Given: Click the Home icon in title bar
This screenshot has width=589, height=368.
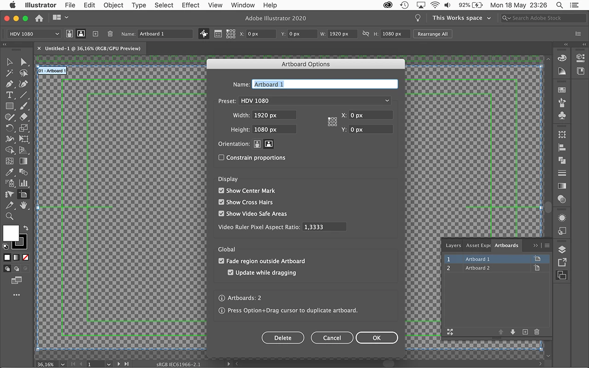Looking at the screenshot, I should [x=39, y=18].
